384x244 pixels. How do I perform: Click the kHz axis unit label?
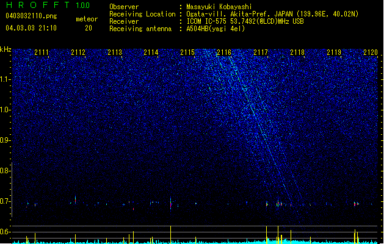tap(5, 49)
